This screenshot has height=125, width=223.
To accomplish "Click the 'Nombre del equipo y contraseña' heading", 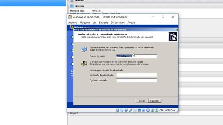I will [102, 34].
